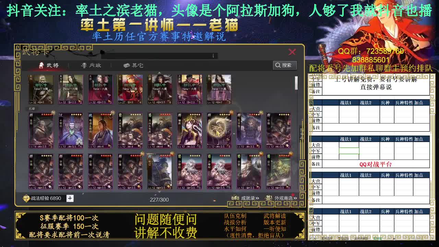The height and width of the screenshot is (247, 439).
Task: Select the deployed 太史慈 red-headband card
Action: (x=189, y=89)
